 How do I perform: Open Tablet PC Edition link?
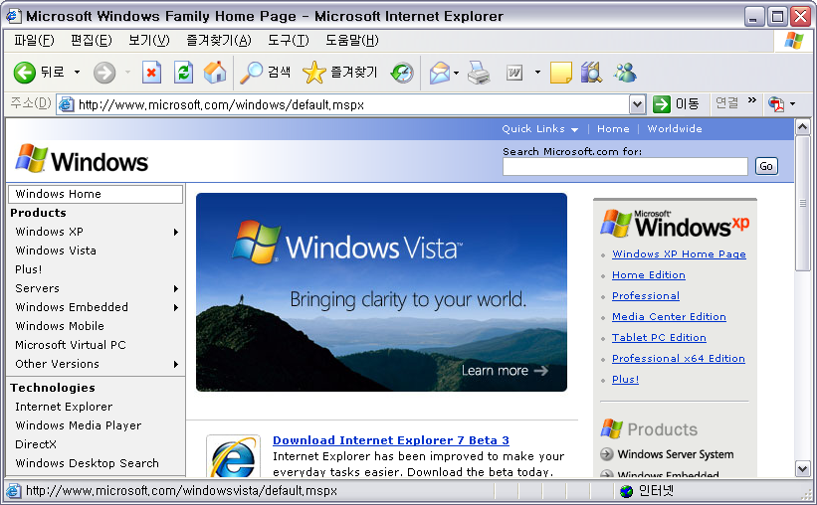659,337
